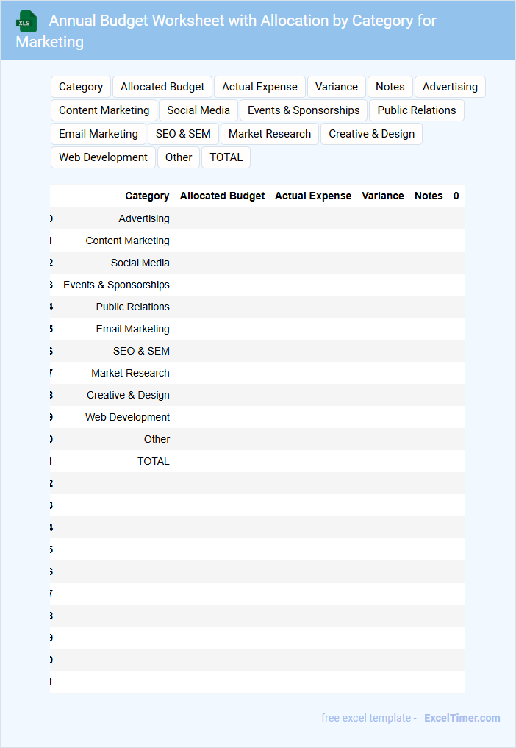Select the Events & Sponsorships tag
This screenshot has height=748, width=516.
(304, 110)
